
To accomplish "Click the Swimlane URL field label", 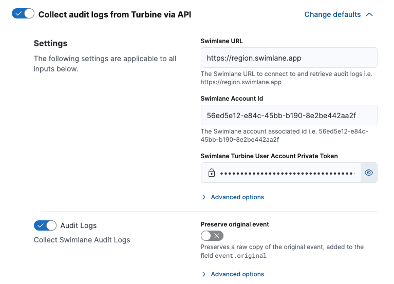I will pyautogui.click(x=225, y=41).
